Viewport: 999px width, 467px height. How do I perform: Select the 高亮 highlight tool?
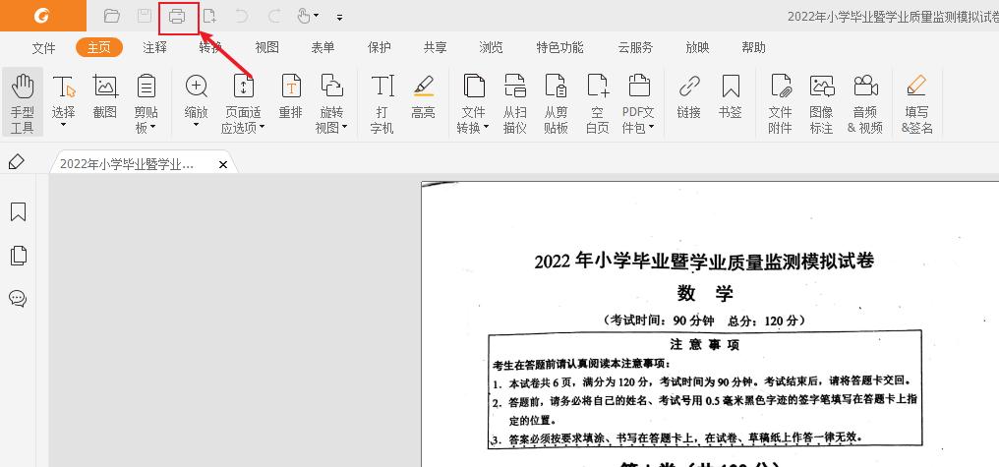click(x=423, y=96)
